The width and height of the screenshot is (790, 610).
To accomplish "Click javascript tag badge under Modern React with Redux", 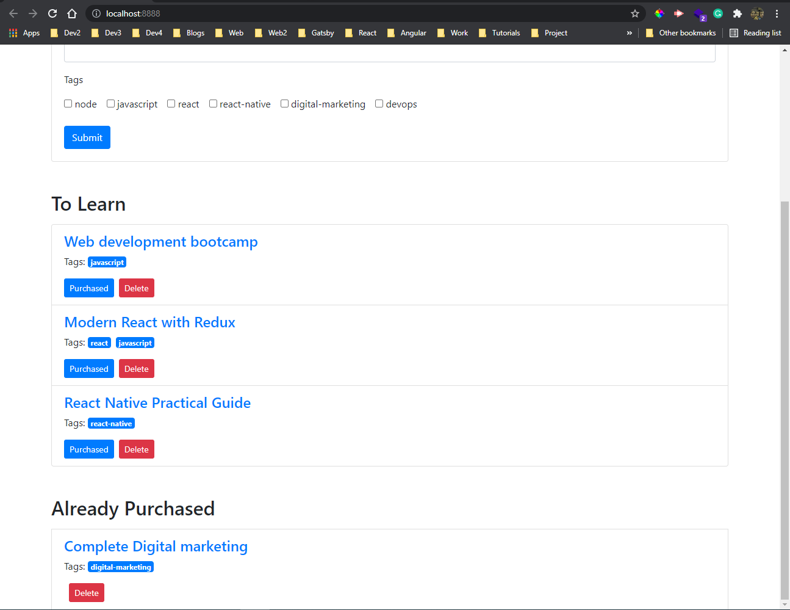I will pos(135,343).
